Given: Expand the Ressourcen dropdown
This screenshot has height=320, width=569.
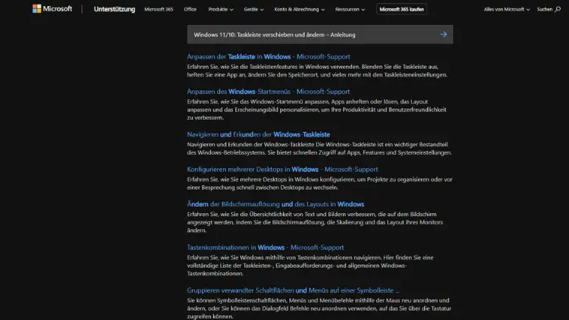Looking at the screenshot, I should tap(350, 9).
